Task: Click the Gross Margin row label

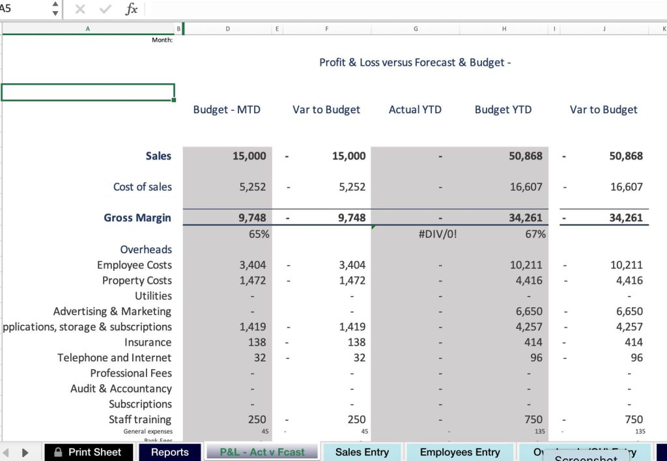Action: (x=137, y=217)
